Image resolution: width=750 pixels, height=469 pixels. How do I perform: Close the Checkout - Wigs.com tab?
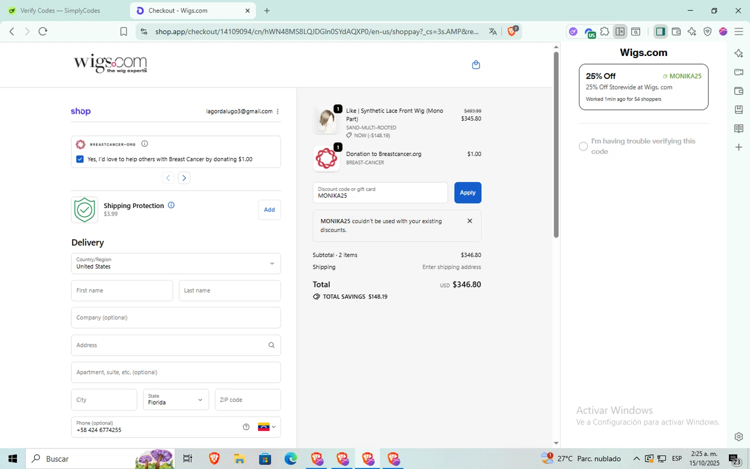(x=247, y=10)
